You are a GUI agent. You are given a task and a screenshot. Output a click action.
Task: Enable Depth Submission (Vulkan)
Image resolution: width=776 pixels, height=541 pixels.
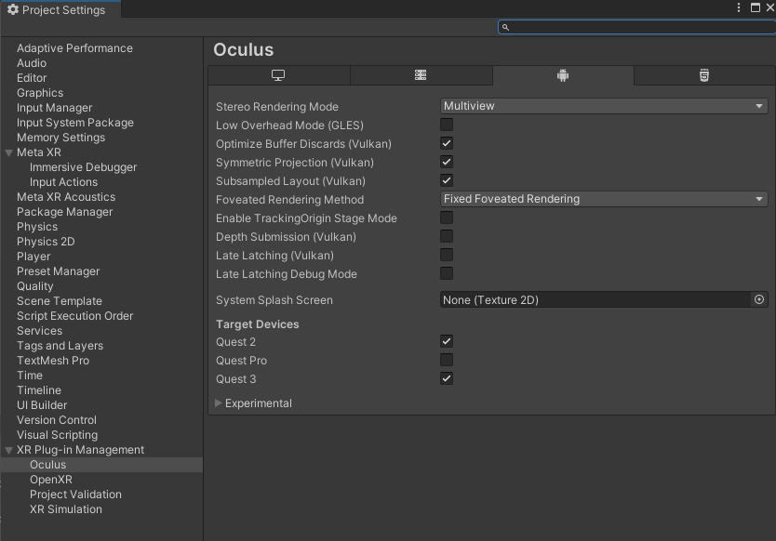[447, 236]
